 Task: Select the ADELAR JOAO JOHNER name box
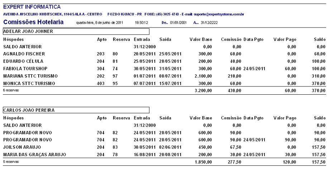pyautogui.click(x=76, y=31)
